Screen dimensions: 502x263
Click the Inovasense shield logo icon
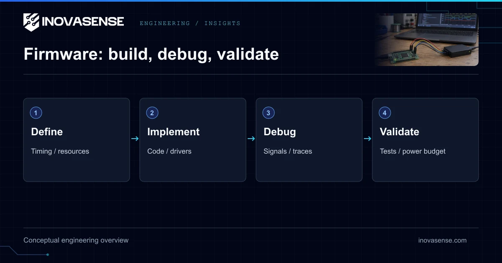[31, 22]
